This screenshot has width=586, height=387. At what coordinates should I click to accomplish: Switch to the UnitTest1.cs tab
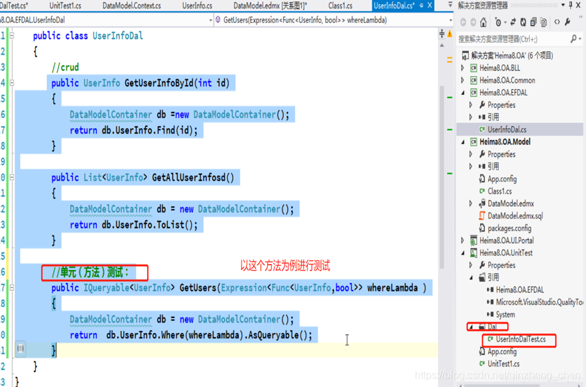coord(65,6)
